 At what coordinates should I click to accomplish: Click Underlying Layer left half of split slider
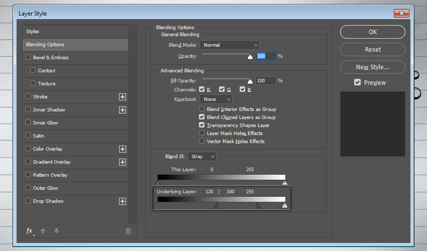coord(216,205)
